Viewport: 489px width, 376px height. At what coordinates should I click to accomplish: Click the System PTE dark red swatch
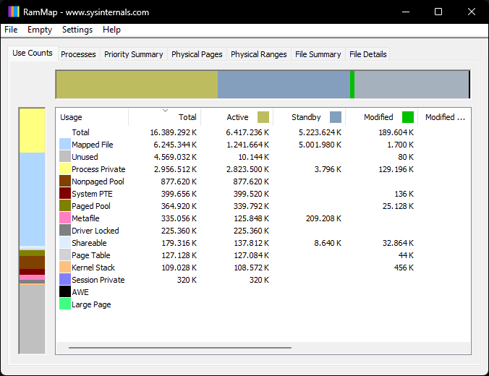[x=65, y=194]
